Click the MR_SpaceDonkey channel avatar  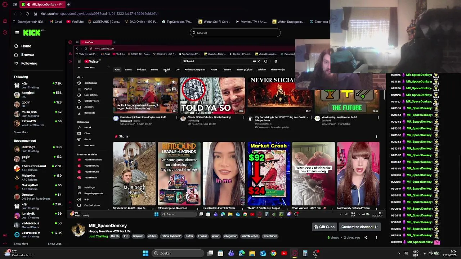[78, 230]
